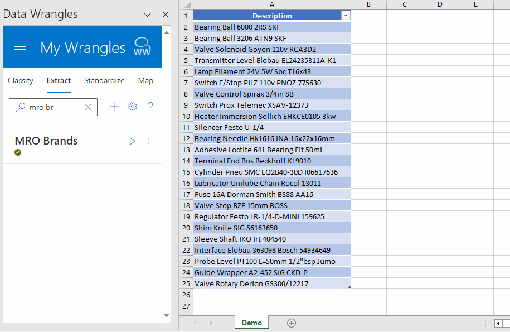This screenshot has height=332, width=510.
Task: Select cell 'Heater Immersion Sollich EHKCE0105 3kw'
Action: click(272, 116)
